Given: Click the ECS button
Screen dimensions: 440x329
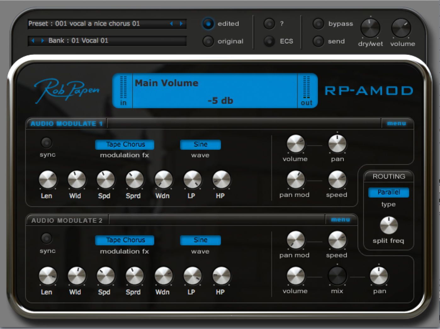Looking at the screenshot, I should point(269,41).
